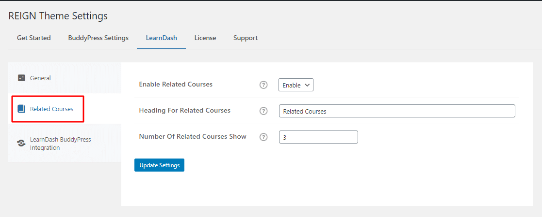Image resolution: width=542 pixels, height=217 pixels.
Task: Open the Support tab
Action: click(246, 38)
